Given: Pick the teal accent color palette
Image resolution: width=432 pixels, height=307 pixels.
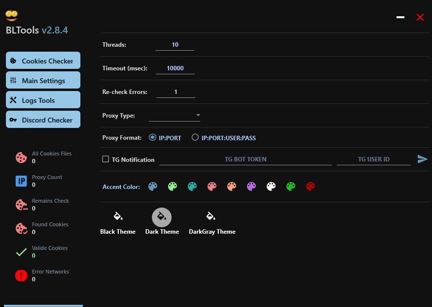Looking at the screenshot, I should 192,186.
